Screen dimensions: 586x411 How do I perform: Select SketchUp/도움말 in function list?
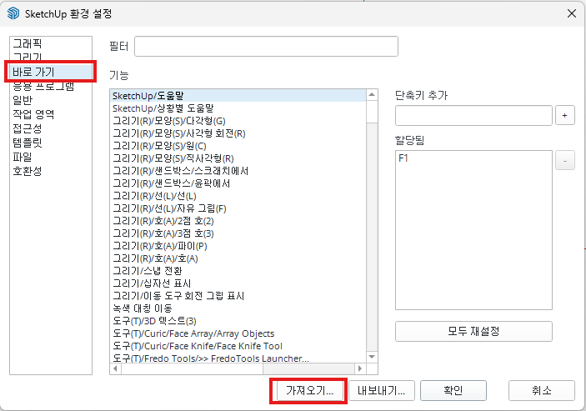point(238,96)
